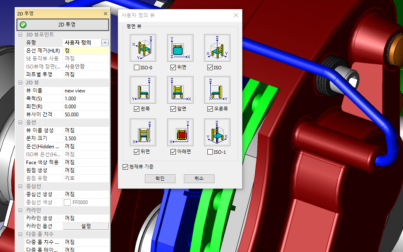This screenshot has height=252, width=403.
Task: Enable the ISO-0 checkbox
Action: pyautogui.click(x=136, y=68)
